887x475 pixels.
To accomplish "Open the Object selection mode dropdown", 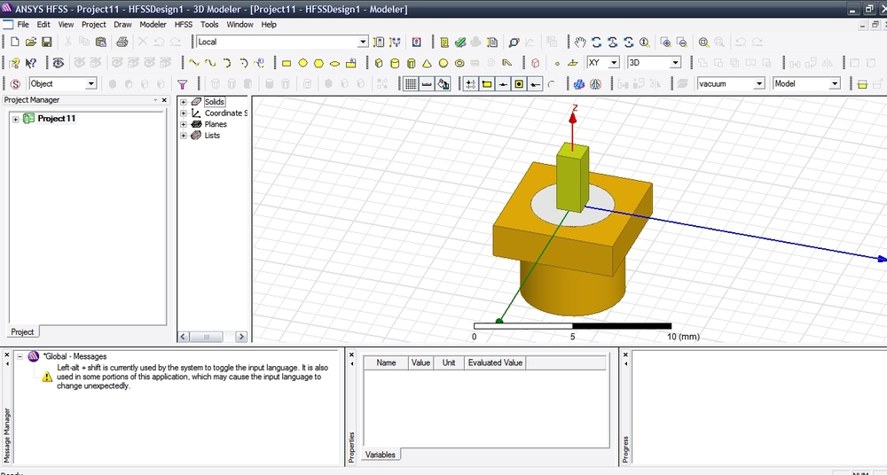I will point(90,83).
